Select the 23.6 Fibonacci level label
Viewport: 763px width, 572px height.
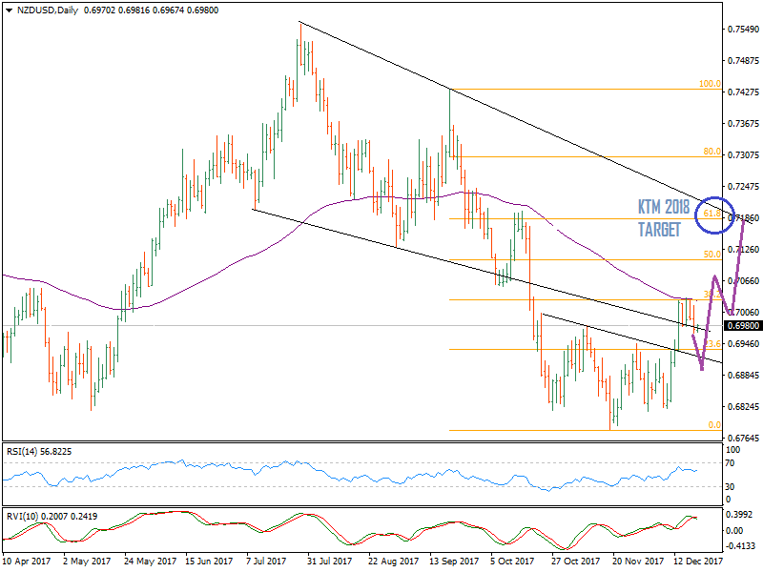(x=711, y=343)
